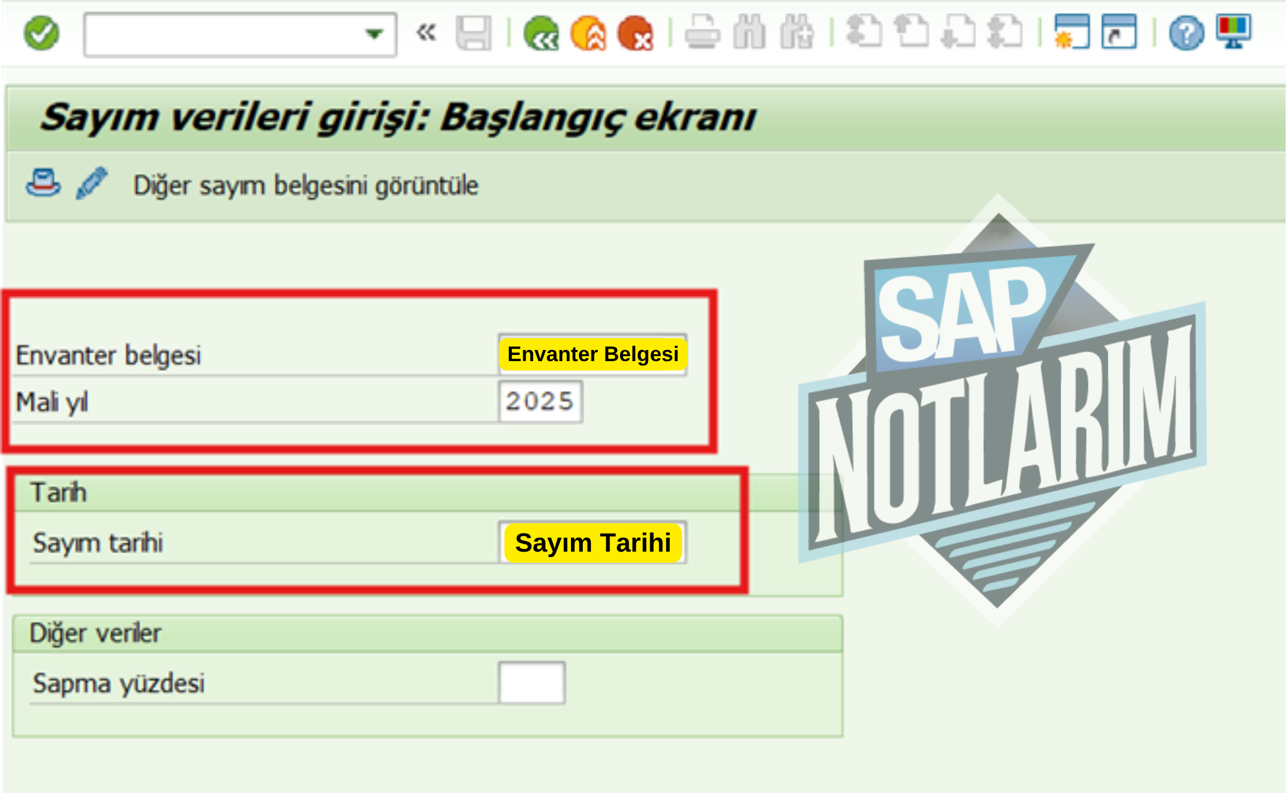Viewport: 1286px width, 793px height.
Task: Click the Print icon
Action: pyautogui.click(x=702, y=32)
